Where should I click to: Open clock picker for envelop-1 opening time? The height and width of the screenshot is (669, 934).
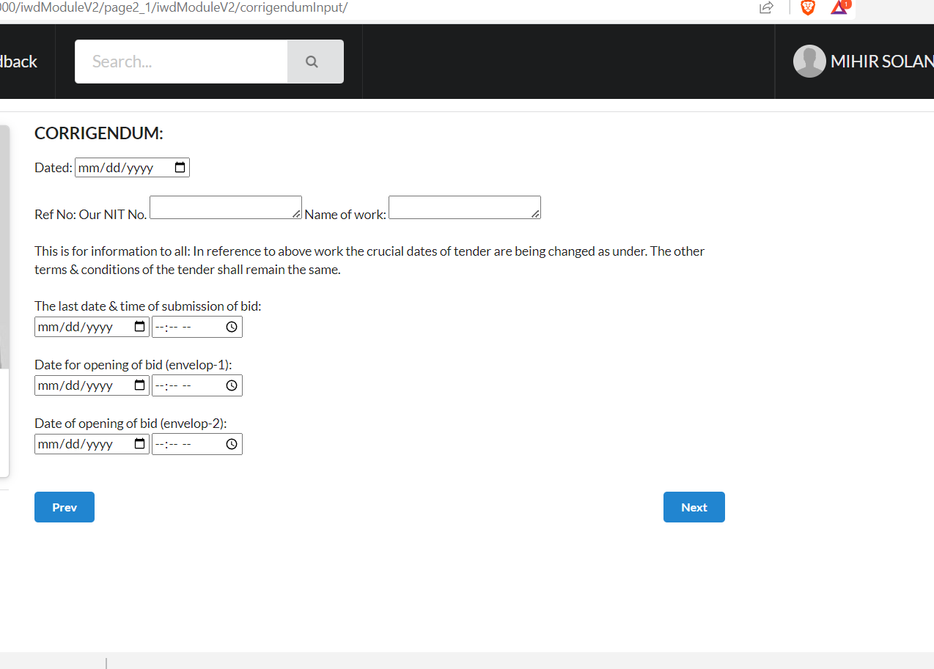(x=232, y=385)
